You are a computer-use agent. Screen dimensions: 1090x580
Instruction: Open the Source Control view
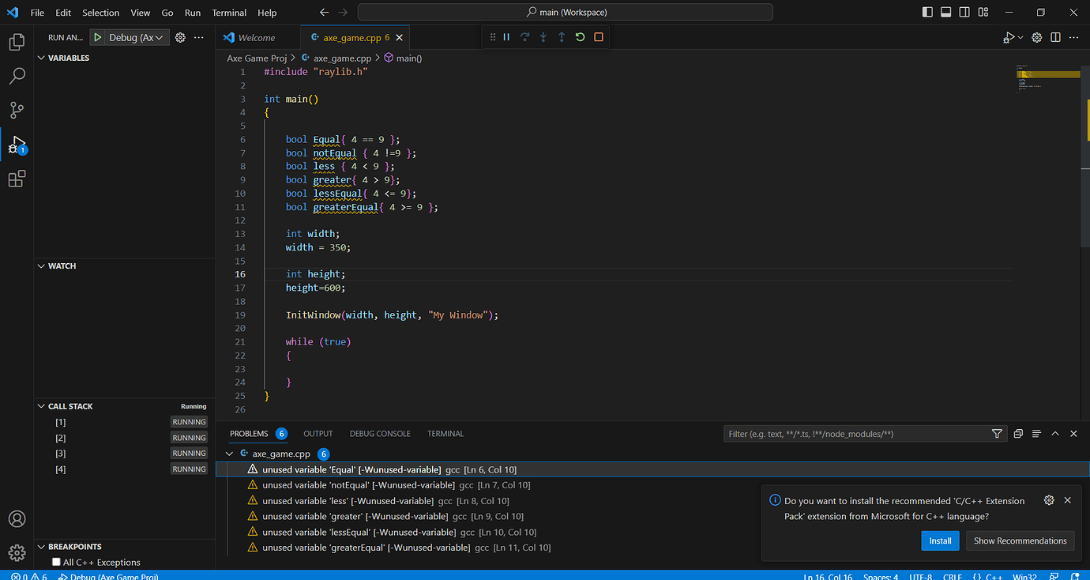pos(17,110)
